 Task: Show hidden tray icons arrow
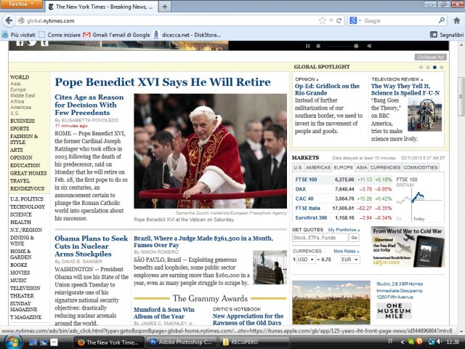[x=402, y=342]
